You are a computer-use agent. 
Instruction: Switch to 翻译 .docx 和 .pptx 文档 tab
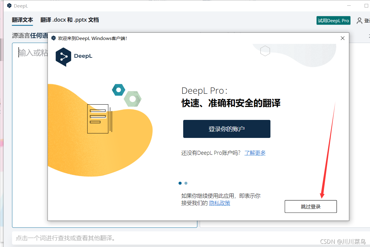69,20
